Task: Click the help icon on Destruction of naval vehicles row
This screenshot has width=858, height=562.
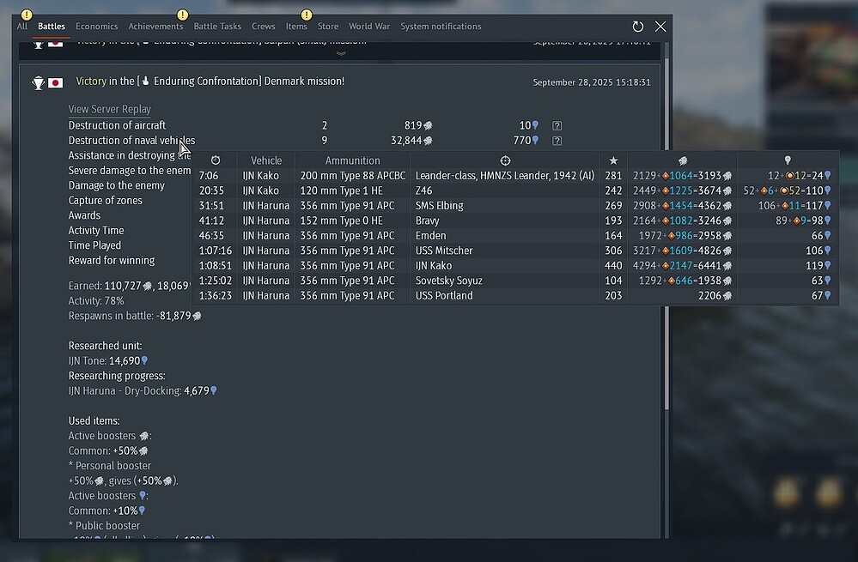Action: pos(557,141)
